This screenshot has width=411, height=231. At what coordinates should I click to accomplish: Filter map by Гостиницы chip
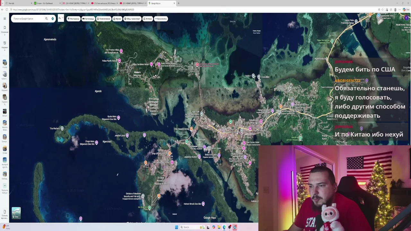[88, 19]
